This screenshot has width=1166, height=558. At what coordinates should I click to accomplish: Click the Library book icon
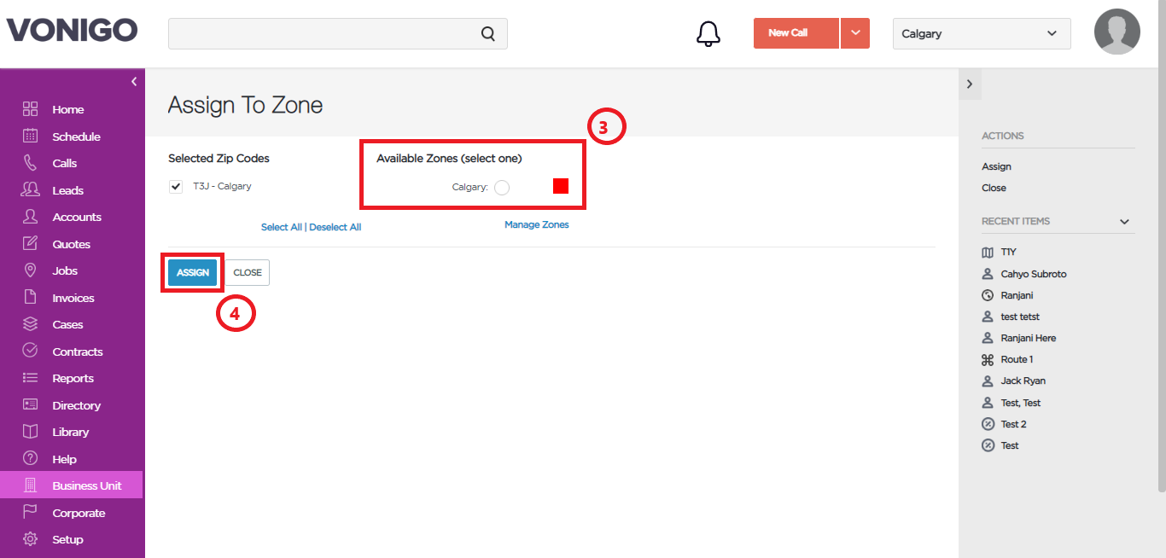pyautogui.click(x=31, y=432)
